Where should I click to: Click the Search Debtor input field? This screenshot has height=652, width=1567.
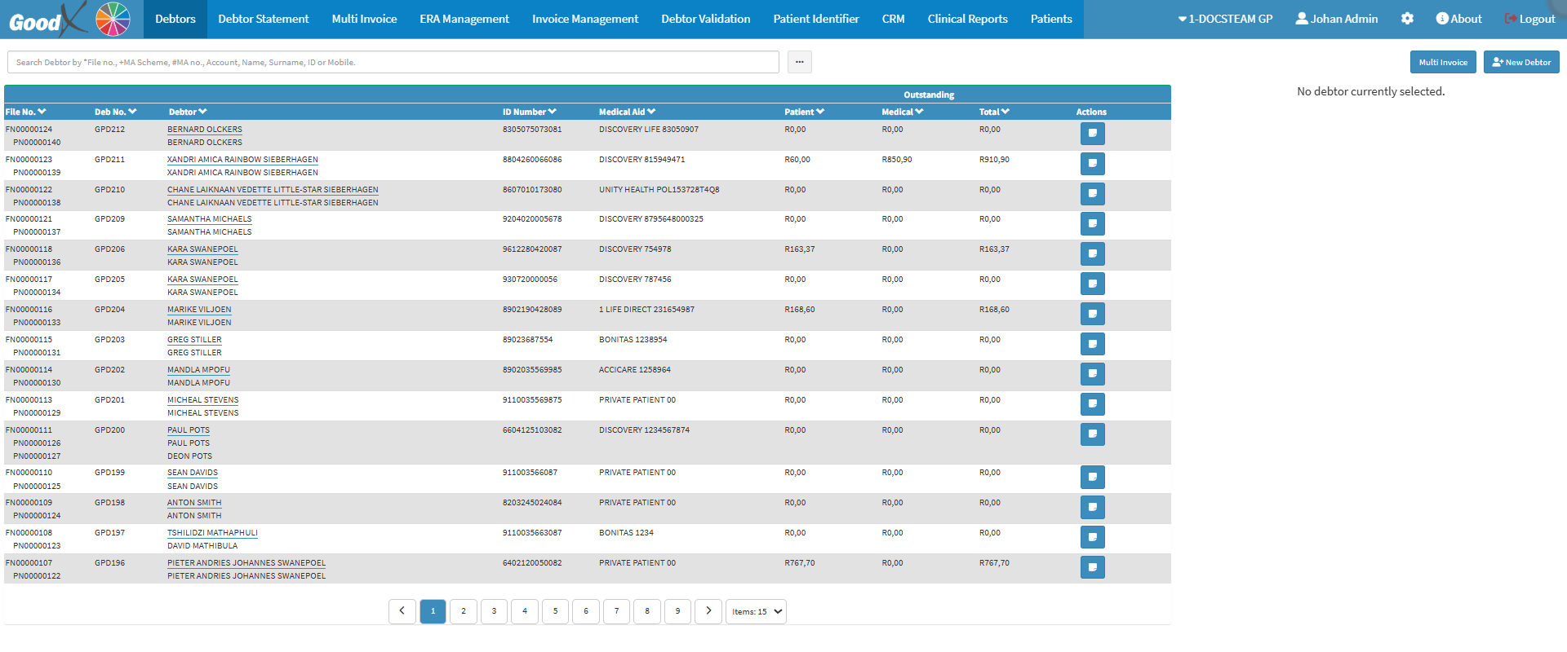pos(393,62)
